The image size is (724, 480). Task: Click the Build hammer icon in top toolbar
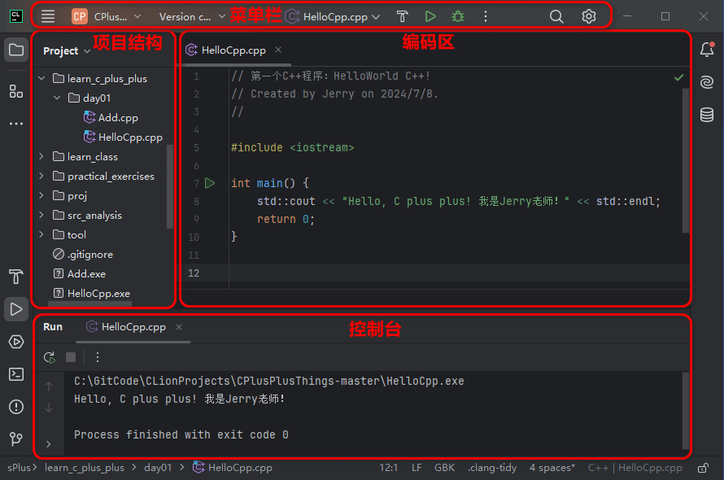[403, 16]
